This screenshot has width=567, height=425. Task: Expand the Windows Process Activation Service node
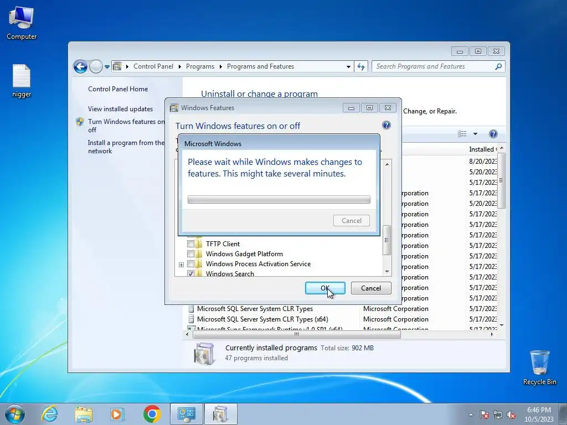[x=181, y=265]
